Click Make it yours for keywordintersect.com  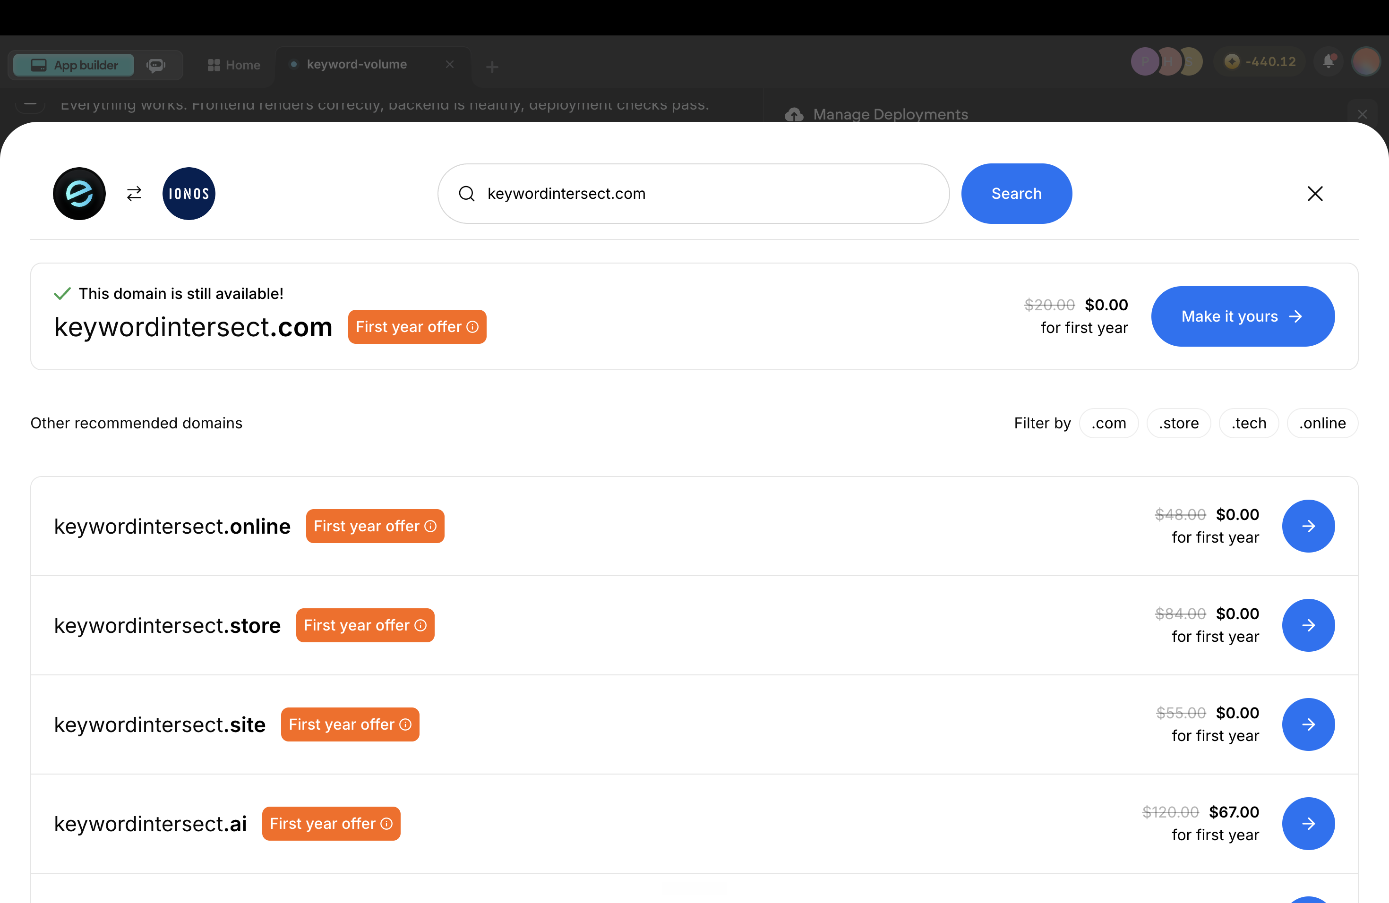1243,316
